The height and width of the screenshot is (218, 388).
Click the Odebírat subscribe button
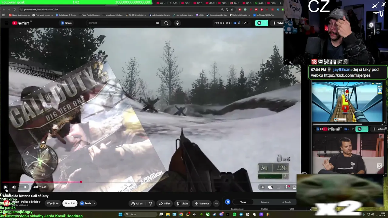point(70,203)
